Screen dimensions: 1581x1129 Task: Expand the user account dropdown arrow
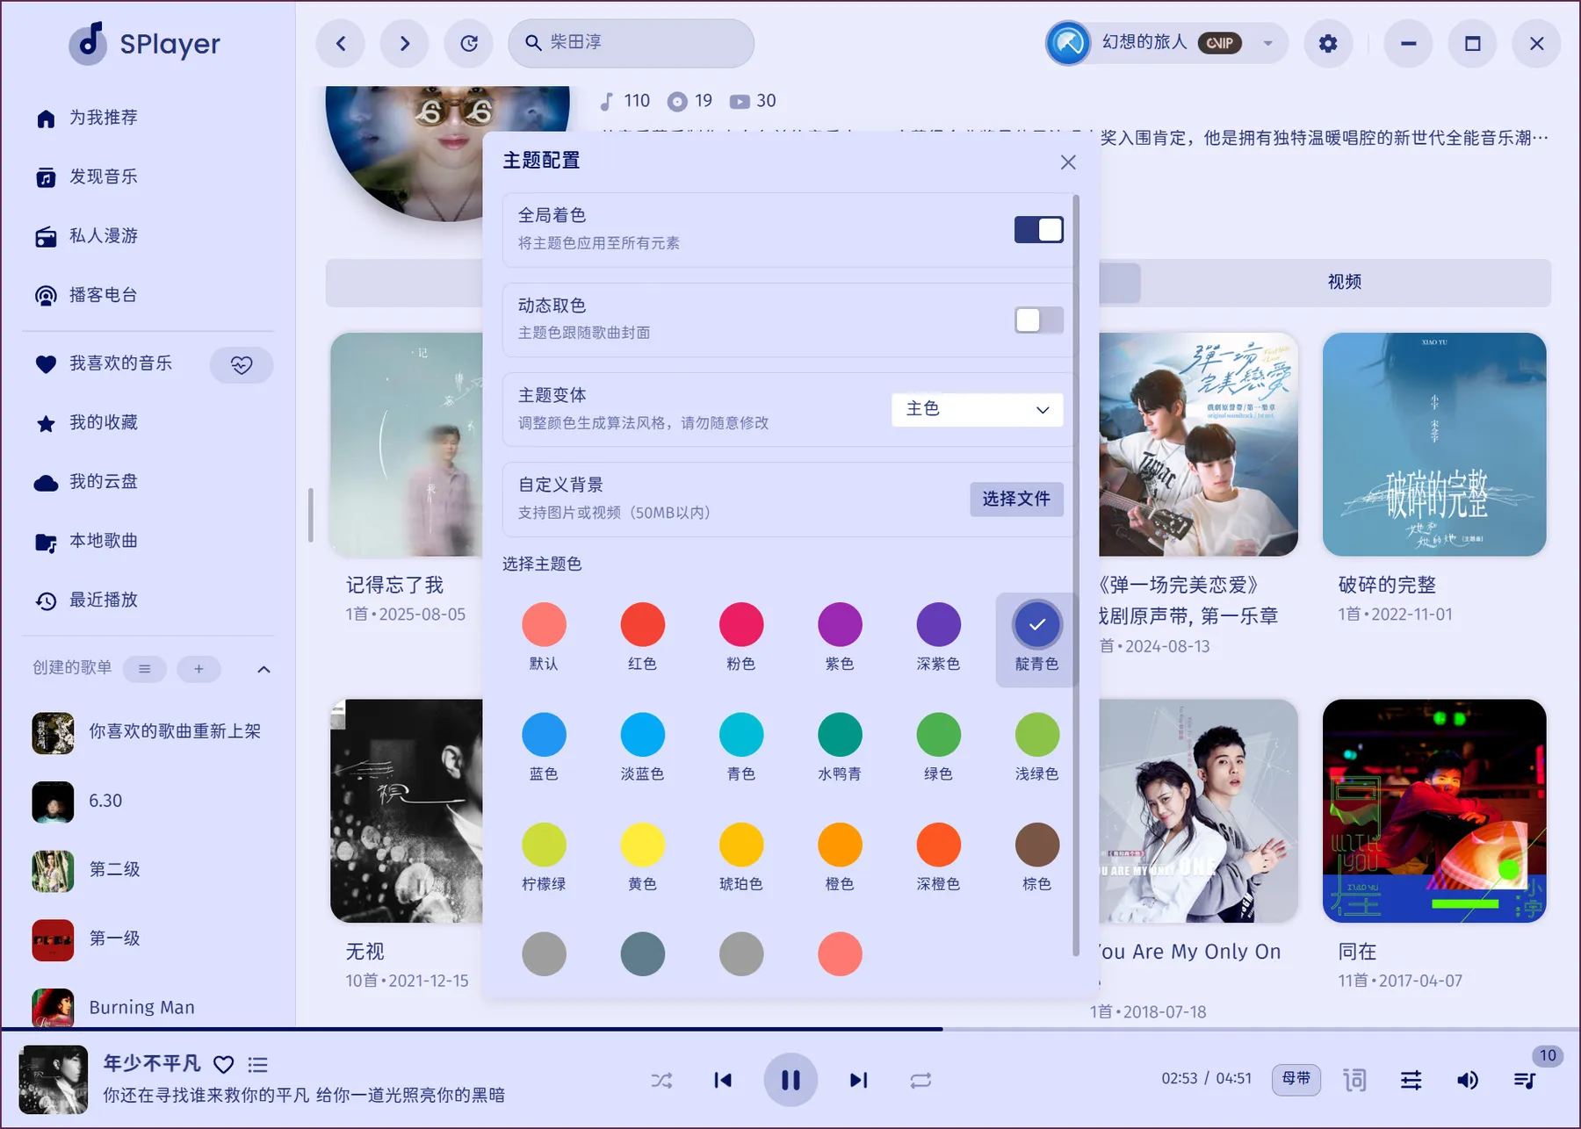pyautogui.click(x=1267, y=43)
